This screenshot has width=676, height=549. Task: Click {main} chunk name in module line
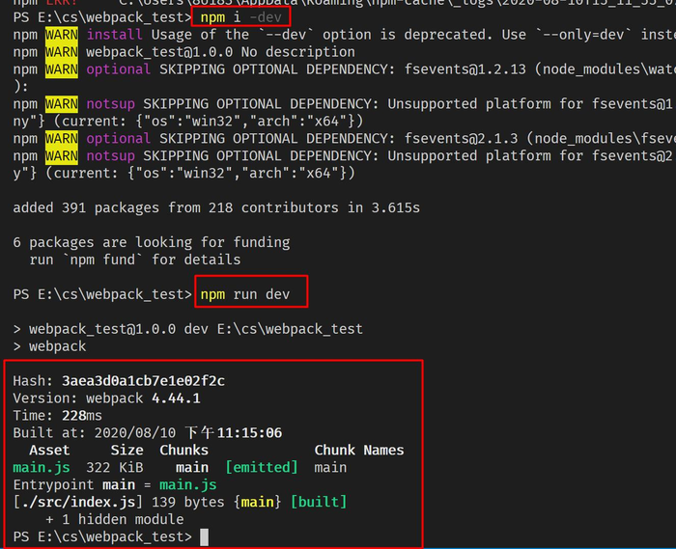click(258, 502)
